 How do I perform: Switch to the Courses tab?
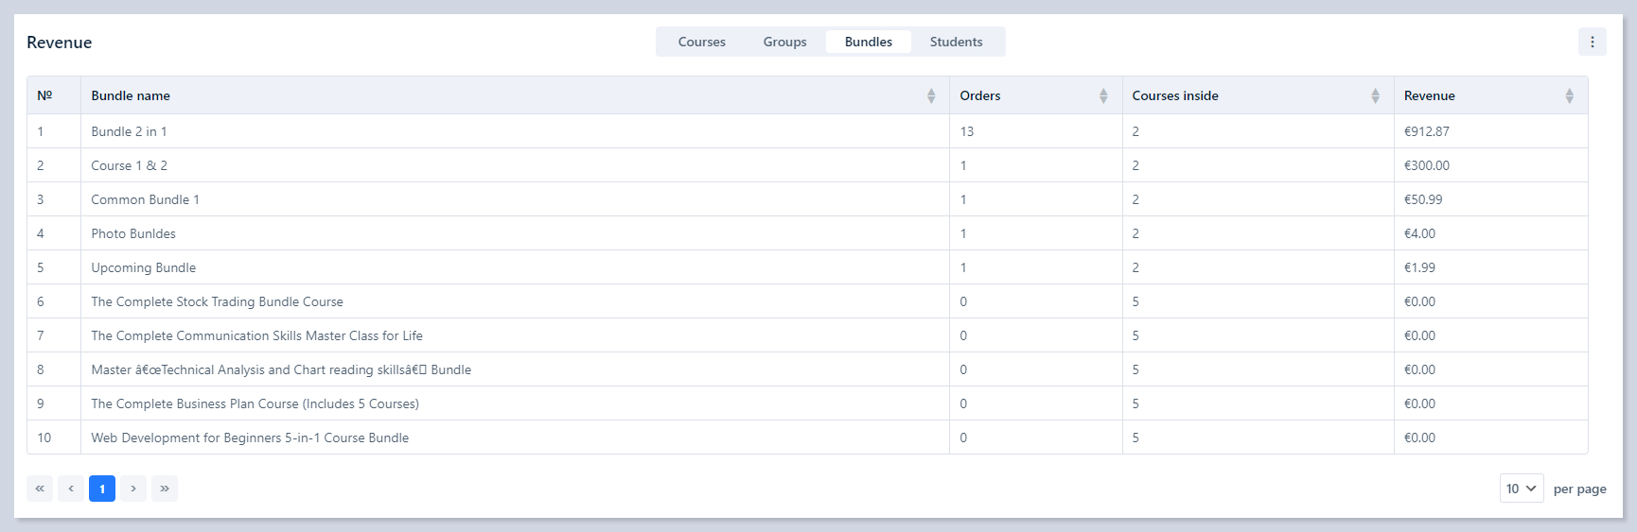pos(701,42)
